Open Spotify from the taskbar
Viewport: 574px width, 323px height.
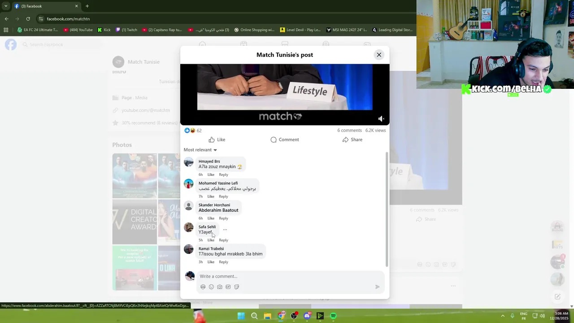tap(333, 316)
